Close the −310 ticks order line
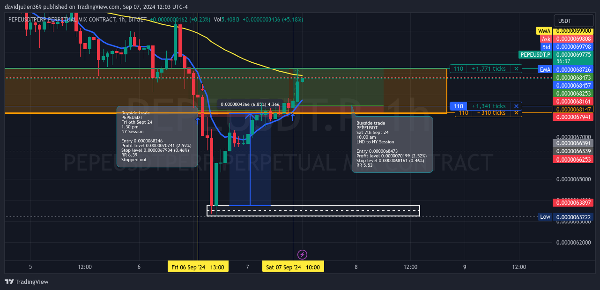The height and width of the screenshot is (290, 600). [516, 113]
